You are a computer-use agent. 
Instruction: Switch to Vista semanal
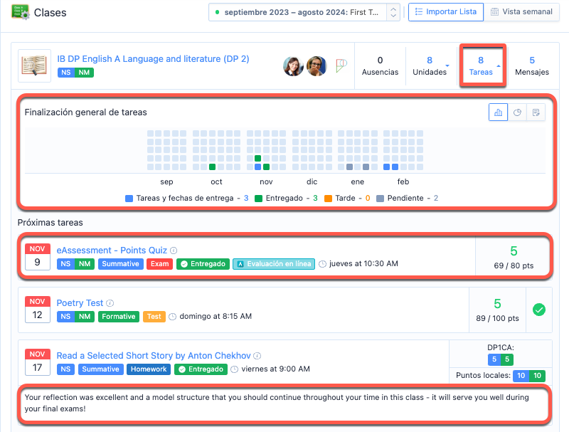521,12
